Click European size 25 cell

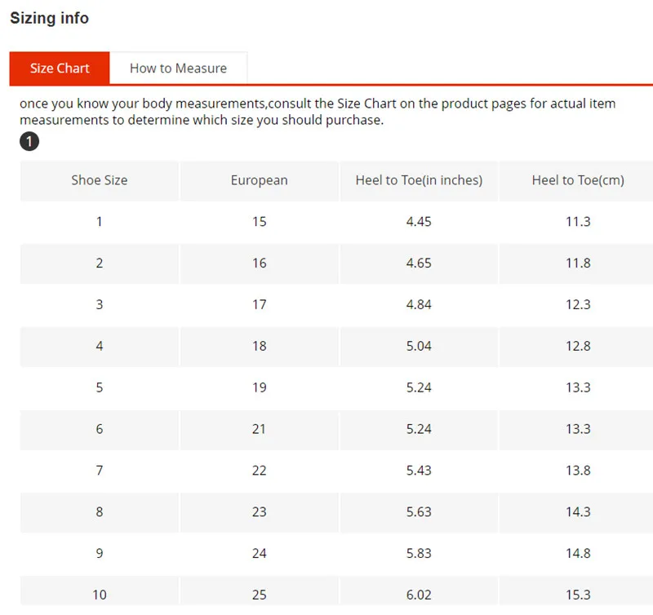(259, 595)
